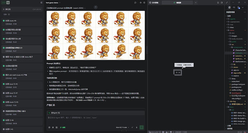This screenshot has height=133, width=248.
Task: Expand the lib folder
Action: [x=236, y=65]
